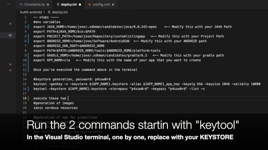The height and width of the screenshot is (150, 268).
Task: Click the ionic cordova resources line
Action: pyautogui.click(x=56, y=108)
